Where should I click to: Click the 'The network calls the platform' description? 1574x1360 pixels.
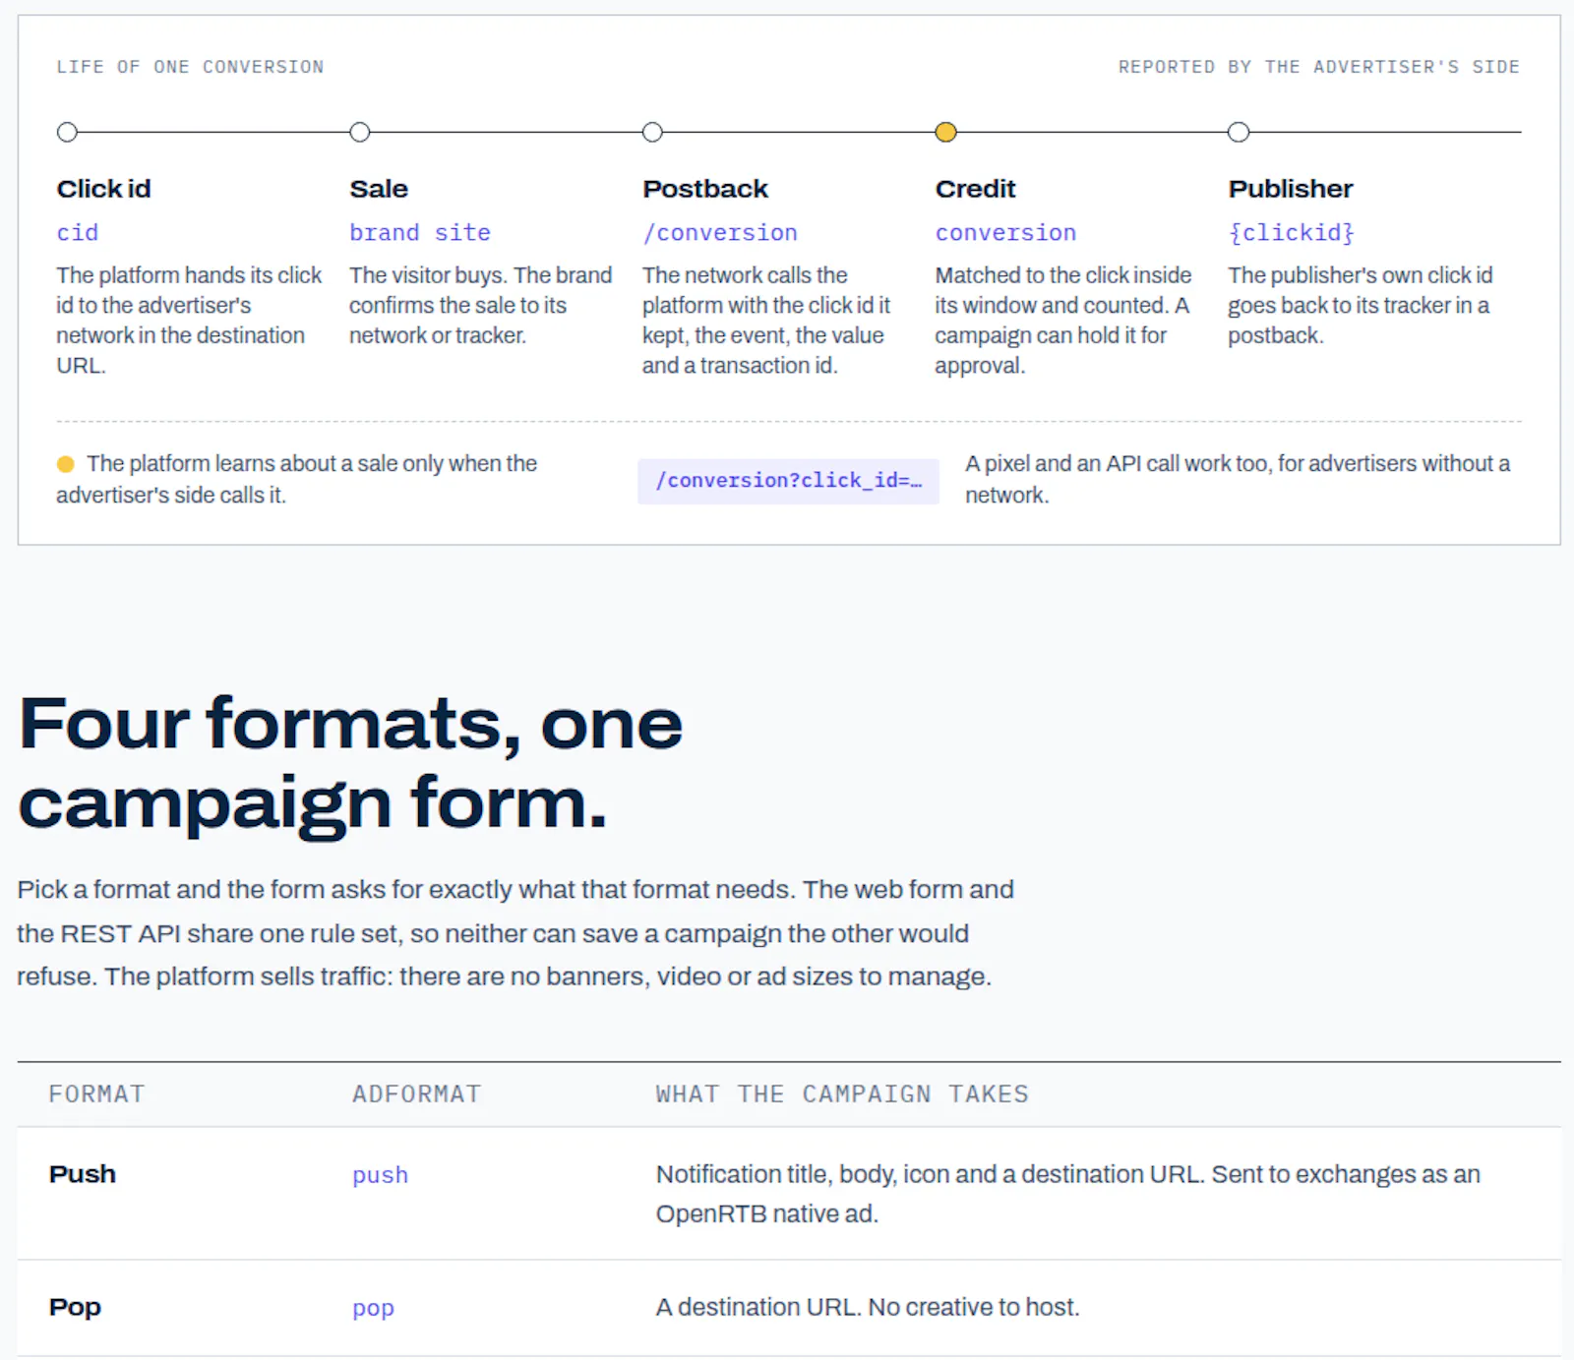766,320
